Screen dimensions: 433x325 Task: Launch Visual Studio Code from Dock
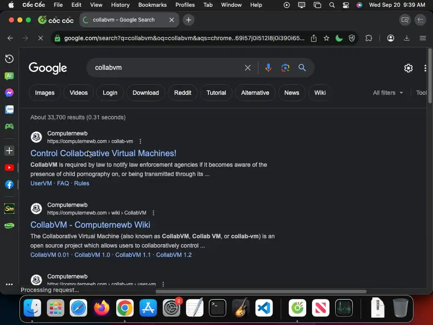tap(264, 308)
